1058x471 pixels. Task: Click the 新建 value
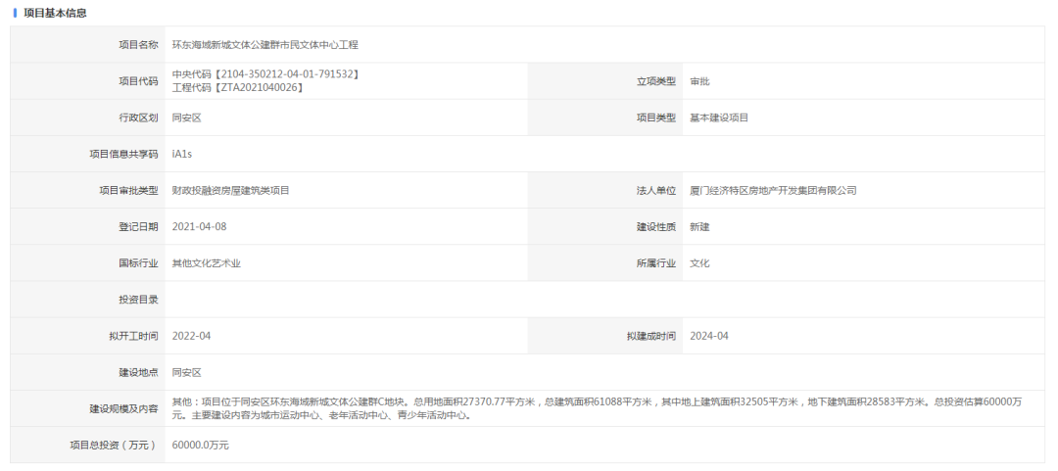pyautogui.click(x=699, y=227)
